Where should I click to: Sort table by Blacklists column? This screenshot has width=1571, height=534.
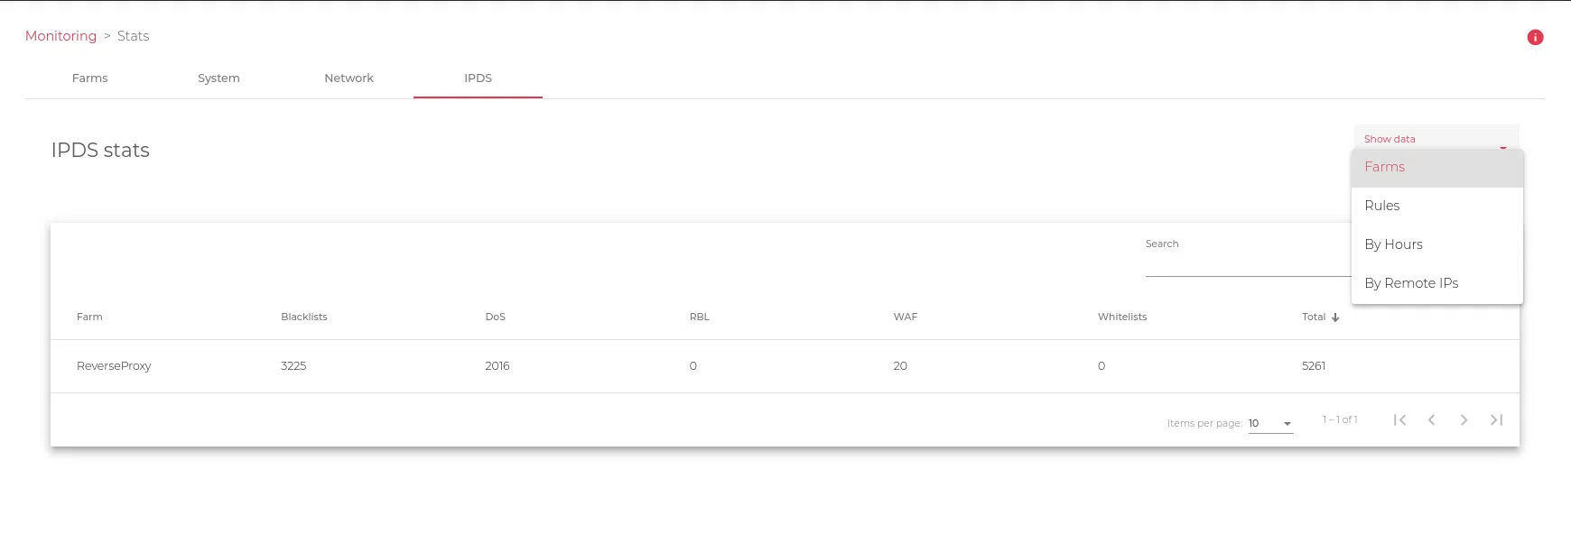pyautogui.click(x=303, y=318)
